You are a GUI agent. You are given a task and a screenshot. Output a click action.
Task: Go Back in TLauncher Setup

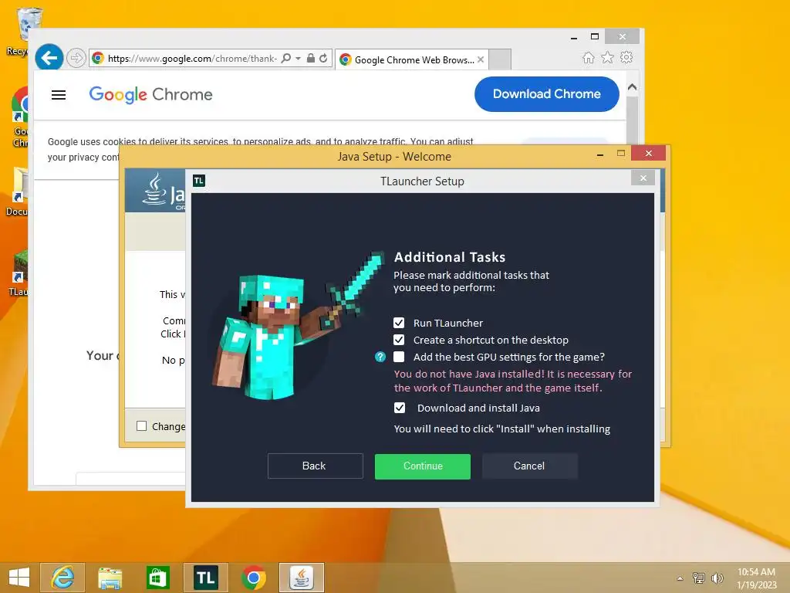point(315,466)
